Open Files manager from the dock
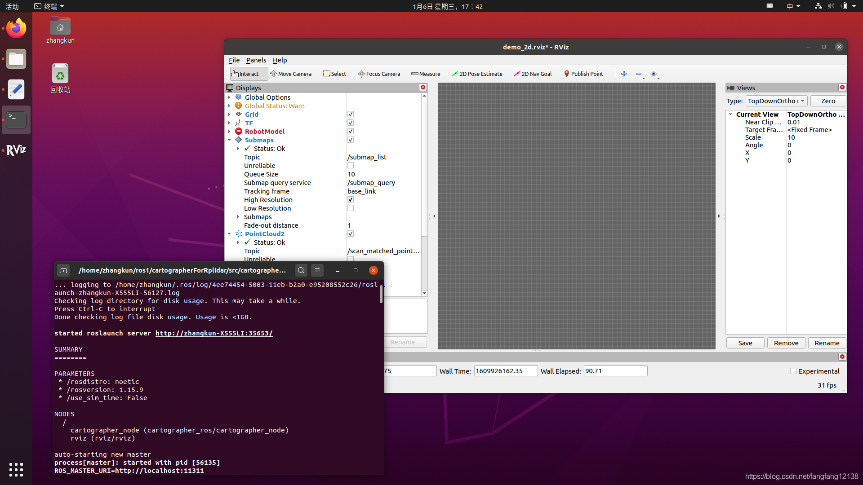The width and height of the screenshot is (863, 485). pos(16,59)
